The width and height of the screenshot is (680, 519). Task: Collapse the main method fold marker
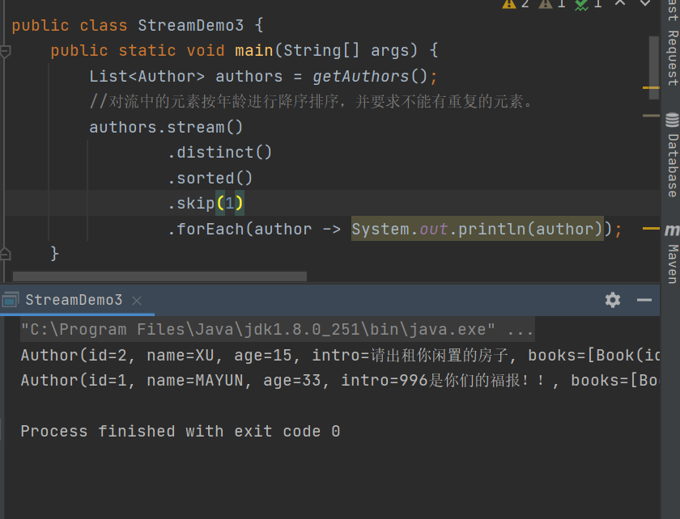point(5,52)
